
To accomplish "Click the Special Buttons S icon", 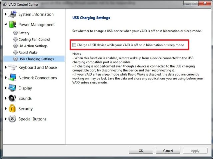I will pos(12,119).
